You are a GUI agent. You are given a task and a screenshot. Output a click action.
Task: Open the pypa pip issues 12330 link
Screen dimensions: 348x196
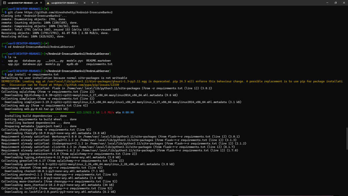coord(86,85)
